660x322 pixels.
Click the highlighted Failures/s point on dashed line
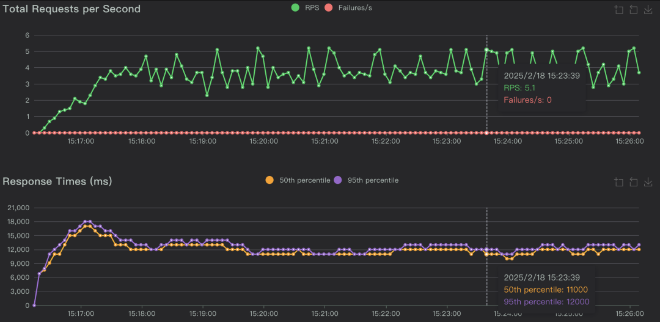click(x=487, y=133)
